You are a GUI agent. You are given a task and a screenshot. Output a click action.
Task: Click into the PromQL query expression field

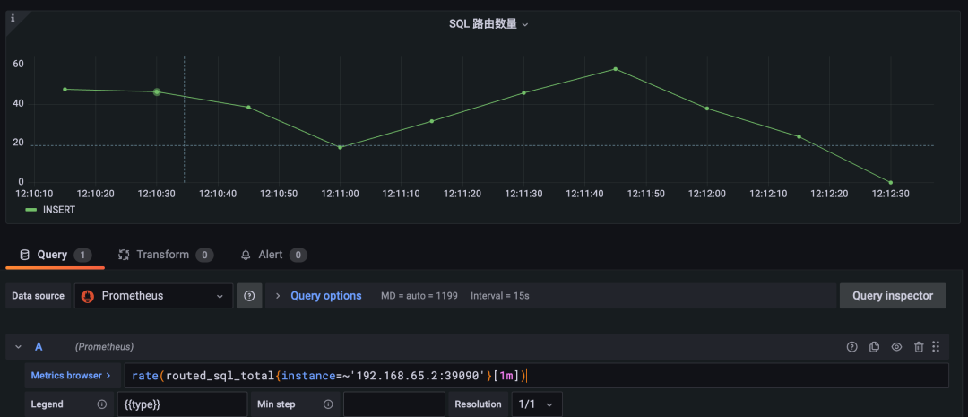tap(537, 376)
